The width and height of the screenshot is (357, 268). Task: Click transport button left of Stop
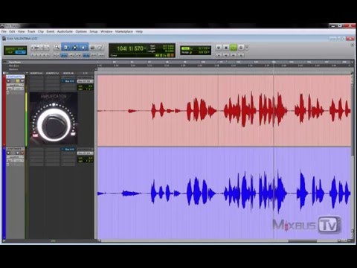(219, 48)
